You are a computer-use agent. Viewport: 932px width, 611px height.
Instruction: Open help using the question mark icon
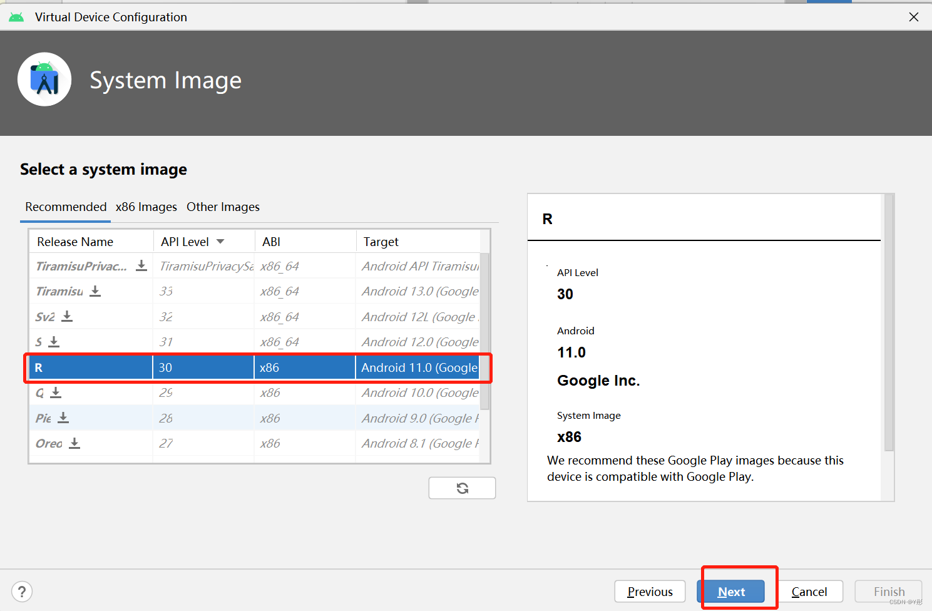point(22,591)
